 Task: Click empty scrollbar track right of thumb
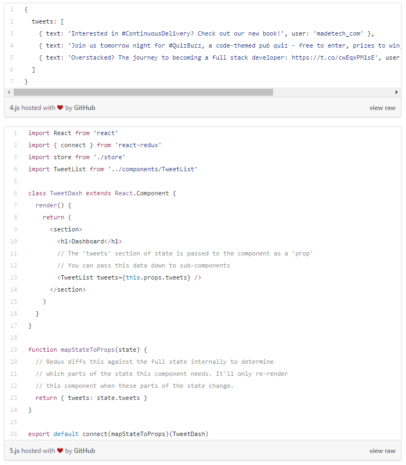point(334,92)
